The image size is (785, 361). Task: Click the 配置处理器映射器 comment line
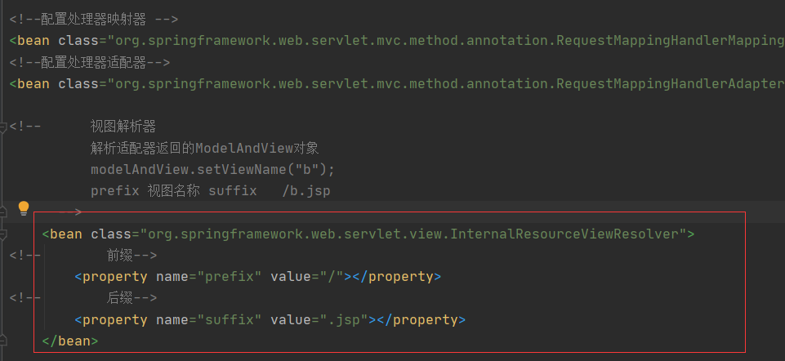click(94, 20)
